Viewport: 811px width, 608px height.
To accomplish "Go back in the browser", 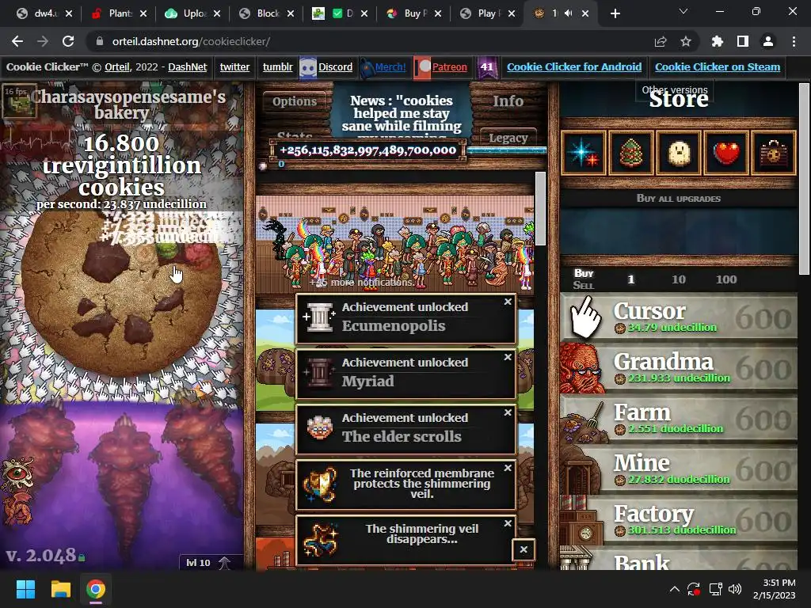I will tap(17, 41).
